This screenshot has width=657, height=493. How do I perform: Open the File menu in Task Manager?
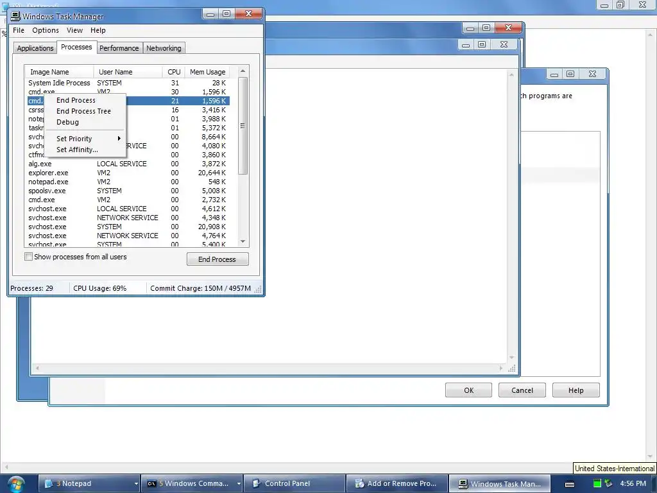19,30
